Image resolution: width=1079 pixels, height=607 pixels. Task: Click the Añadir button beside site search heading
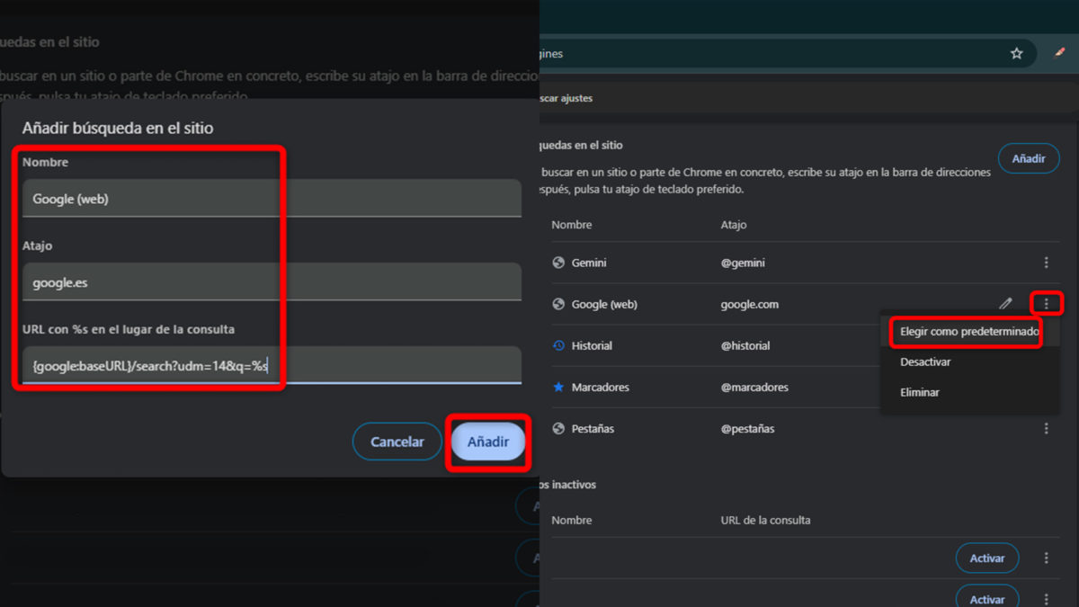1029,158
